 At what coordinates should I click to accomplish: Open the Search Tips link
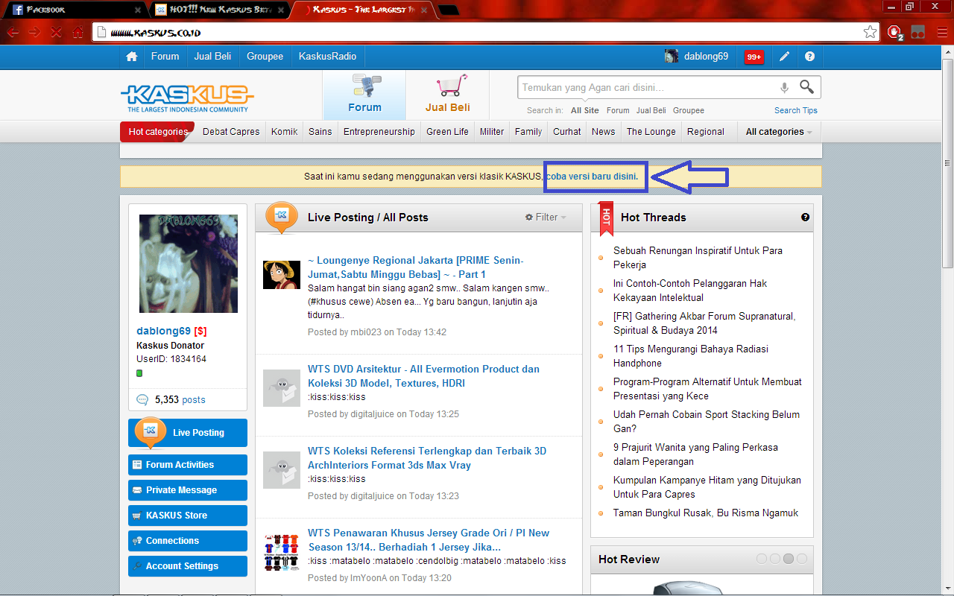[x=795, y=110]
